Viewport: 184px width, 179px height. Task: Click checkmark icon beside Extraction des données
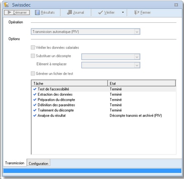(35, 94)
